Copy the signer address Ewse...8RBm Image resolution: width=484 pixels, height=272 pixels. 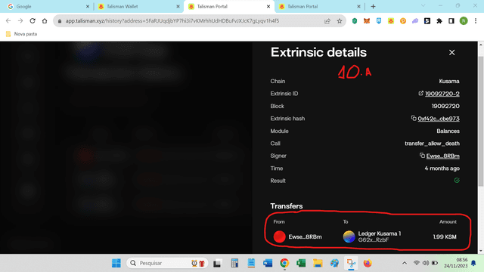click(x=422, y=156)
